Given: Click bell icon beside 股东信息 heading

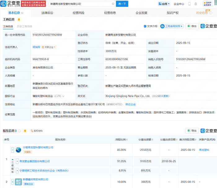Looking at the screenshot, I should [25, 131].
